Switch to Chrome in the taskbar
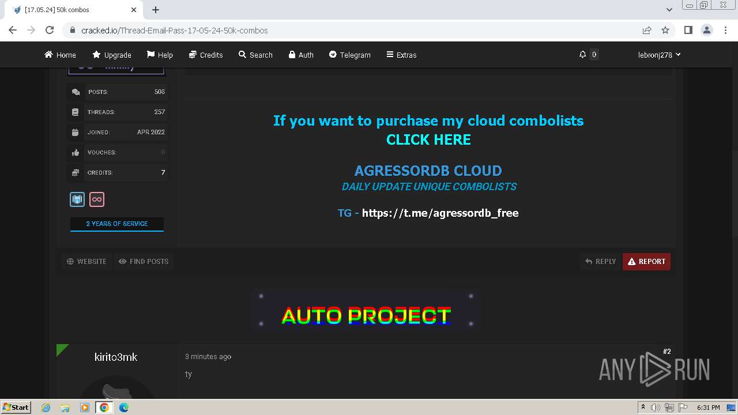This screenshot has width=738, height=415. 104,408
